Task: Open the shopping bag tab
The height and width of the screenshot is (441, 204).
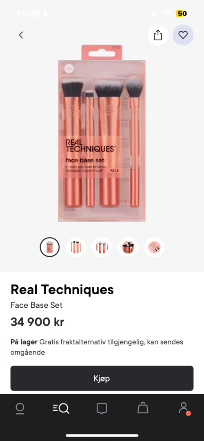Action: [x=143, y=408]
